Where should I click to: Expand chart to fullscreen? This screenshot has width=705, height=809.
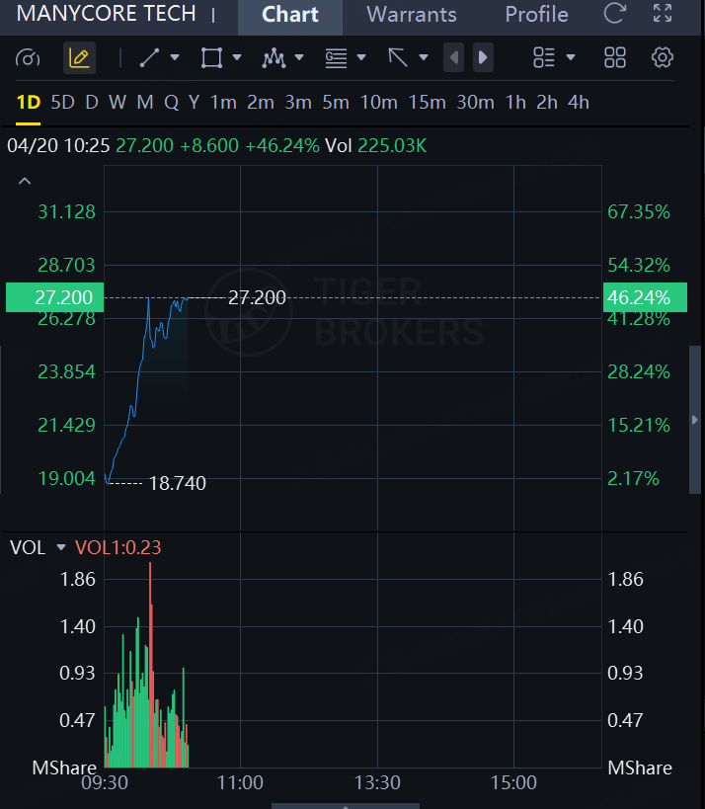(663, 15)
